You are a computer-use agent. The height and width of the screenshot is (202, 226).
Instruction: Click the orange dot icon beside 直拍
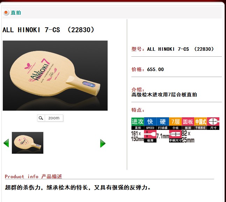tap(6, 13)
